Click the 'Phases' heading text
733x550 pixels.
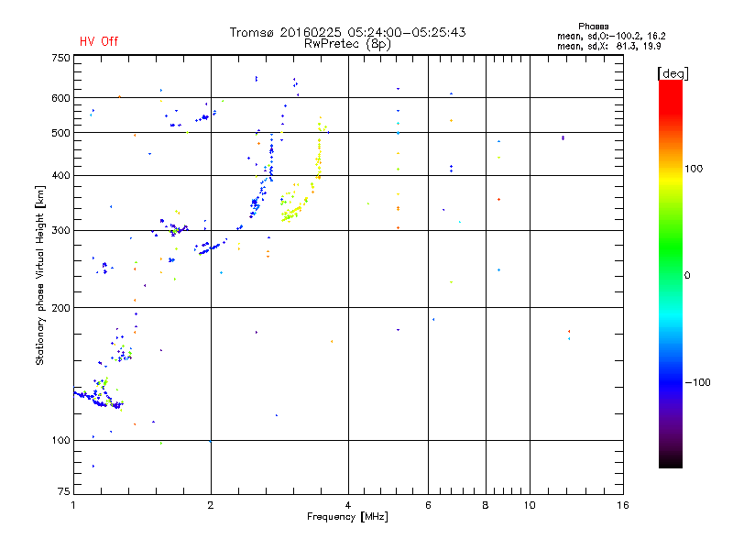[593, 27]
